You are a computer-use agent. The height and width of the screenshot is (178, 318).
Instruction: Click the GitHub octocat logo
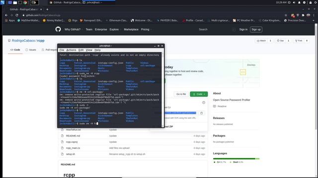pos(58,29)
